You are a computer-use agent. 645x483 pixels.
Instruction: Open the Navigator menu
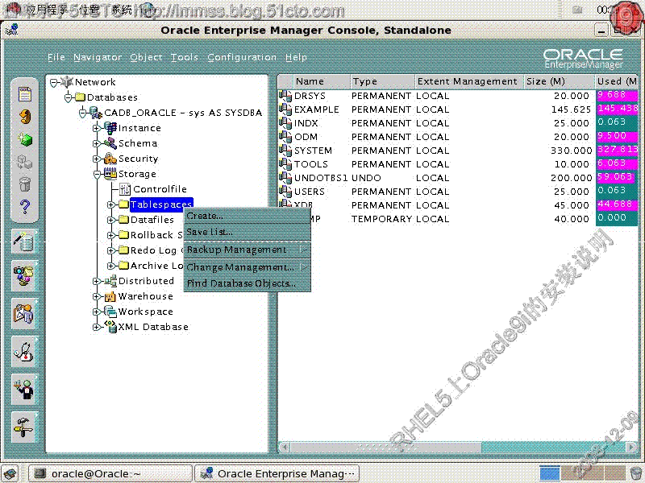pos(98,57)
